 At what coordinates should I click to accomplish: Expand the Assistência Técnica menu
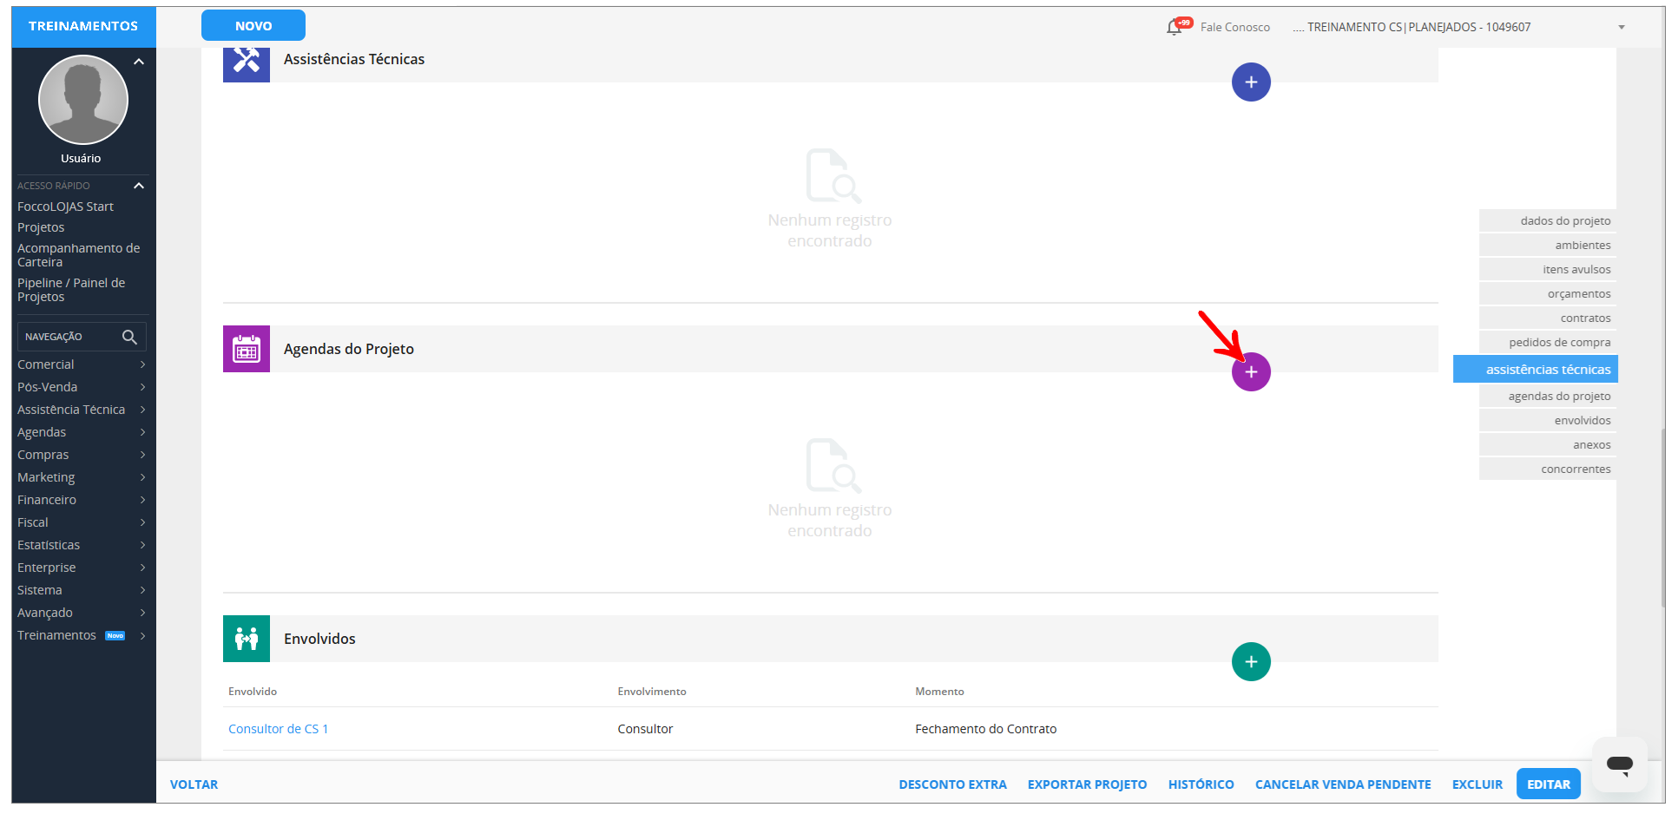click(82, 410)
